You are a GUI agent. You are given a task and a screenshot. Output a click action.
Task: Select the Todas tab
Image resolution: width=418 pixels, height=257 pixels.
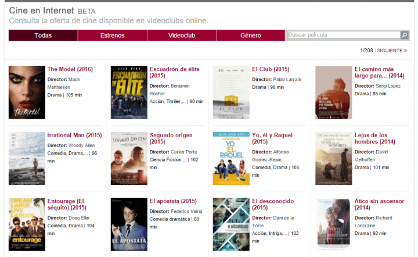point(43,35)
